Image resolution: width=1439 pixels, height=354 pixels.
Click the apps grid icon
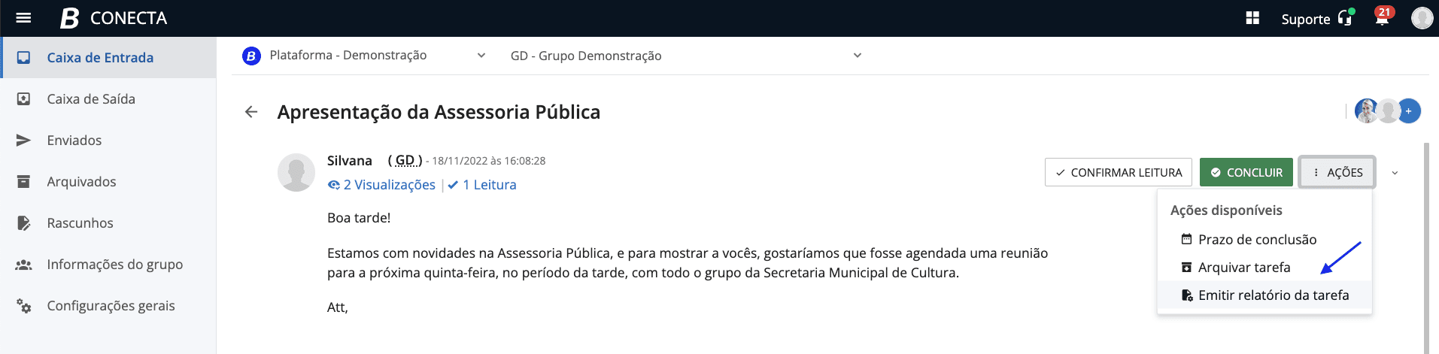pos(1252,18)
